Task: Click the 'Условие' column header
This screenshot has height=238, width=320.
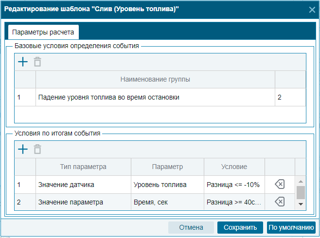Action: click(x=234, y=167)
